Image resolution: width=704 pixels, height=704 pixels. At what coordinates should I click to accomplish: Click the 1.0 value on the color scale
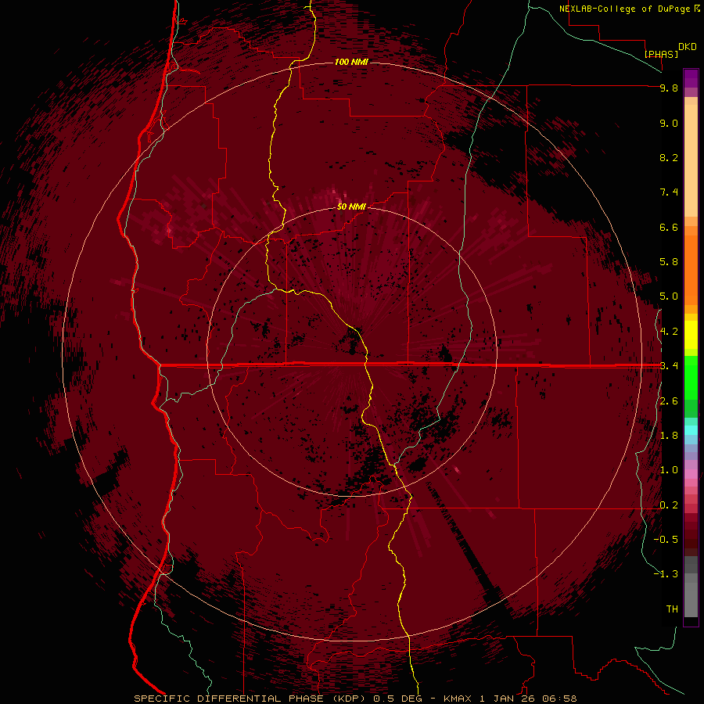[669, 470]
